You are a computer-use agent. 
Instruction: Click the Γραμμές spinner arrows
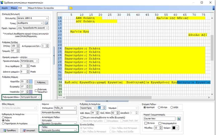click(x=18, y=51)
